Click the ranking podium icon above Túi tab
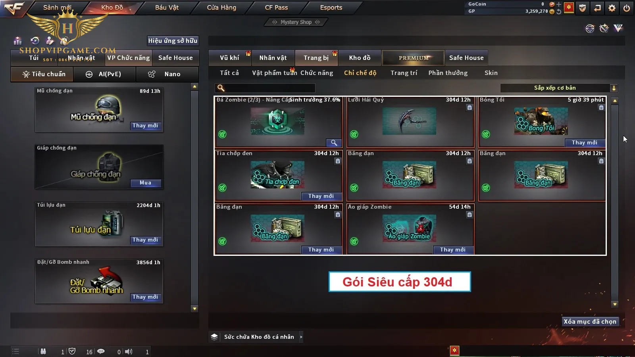 point(17,41)
